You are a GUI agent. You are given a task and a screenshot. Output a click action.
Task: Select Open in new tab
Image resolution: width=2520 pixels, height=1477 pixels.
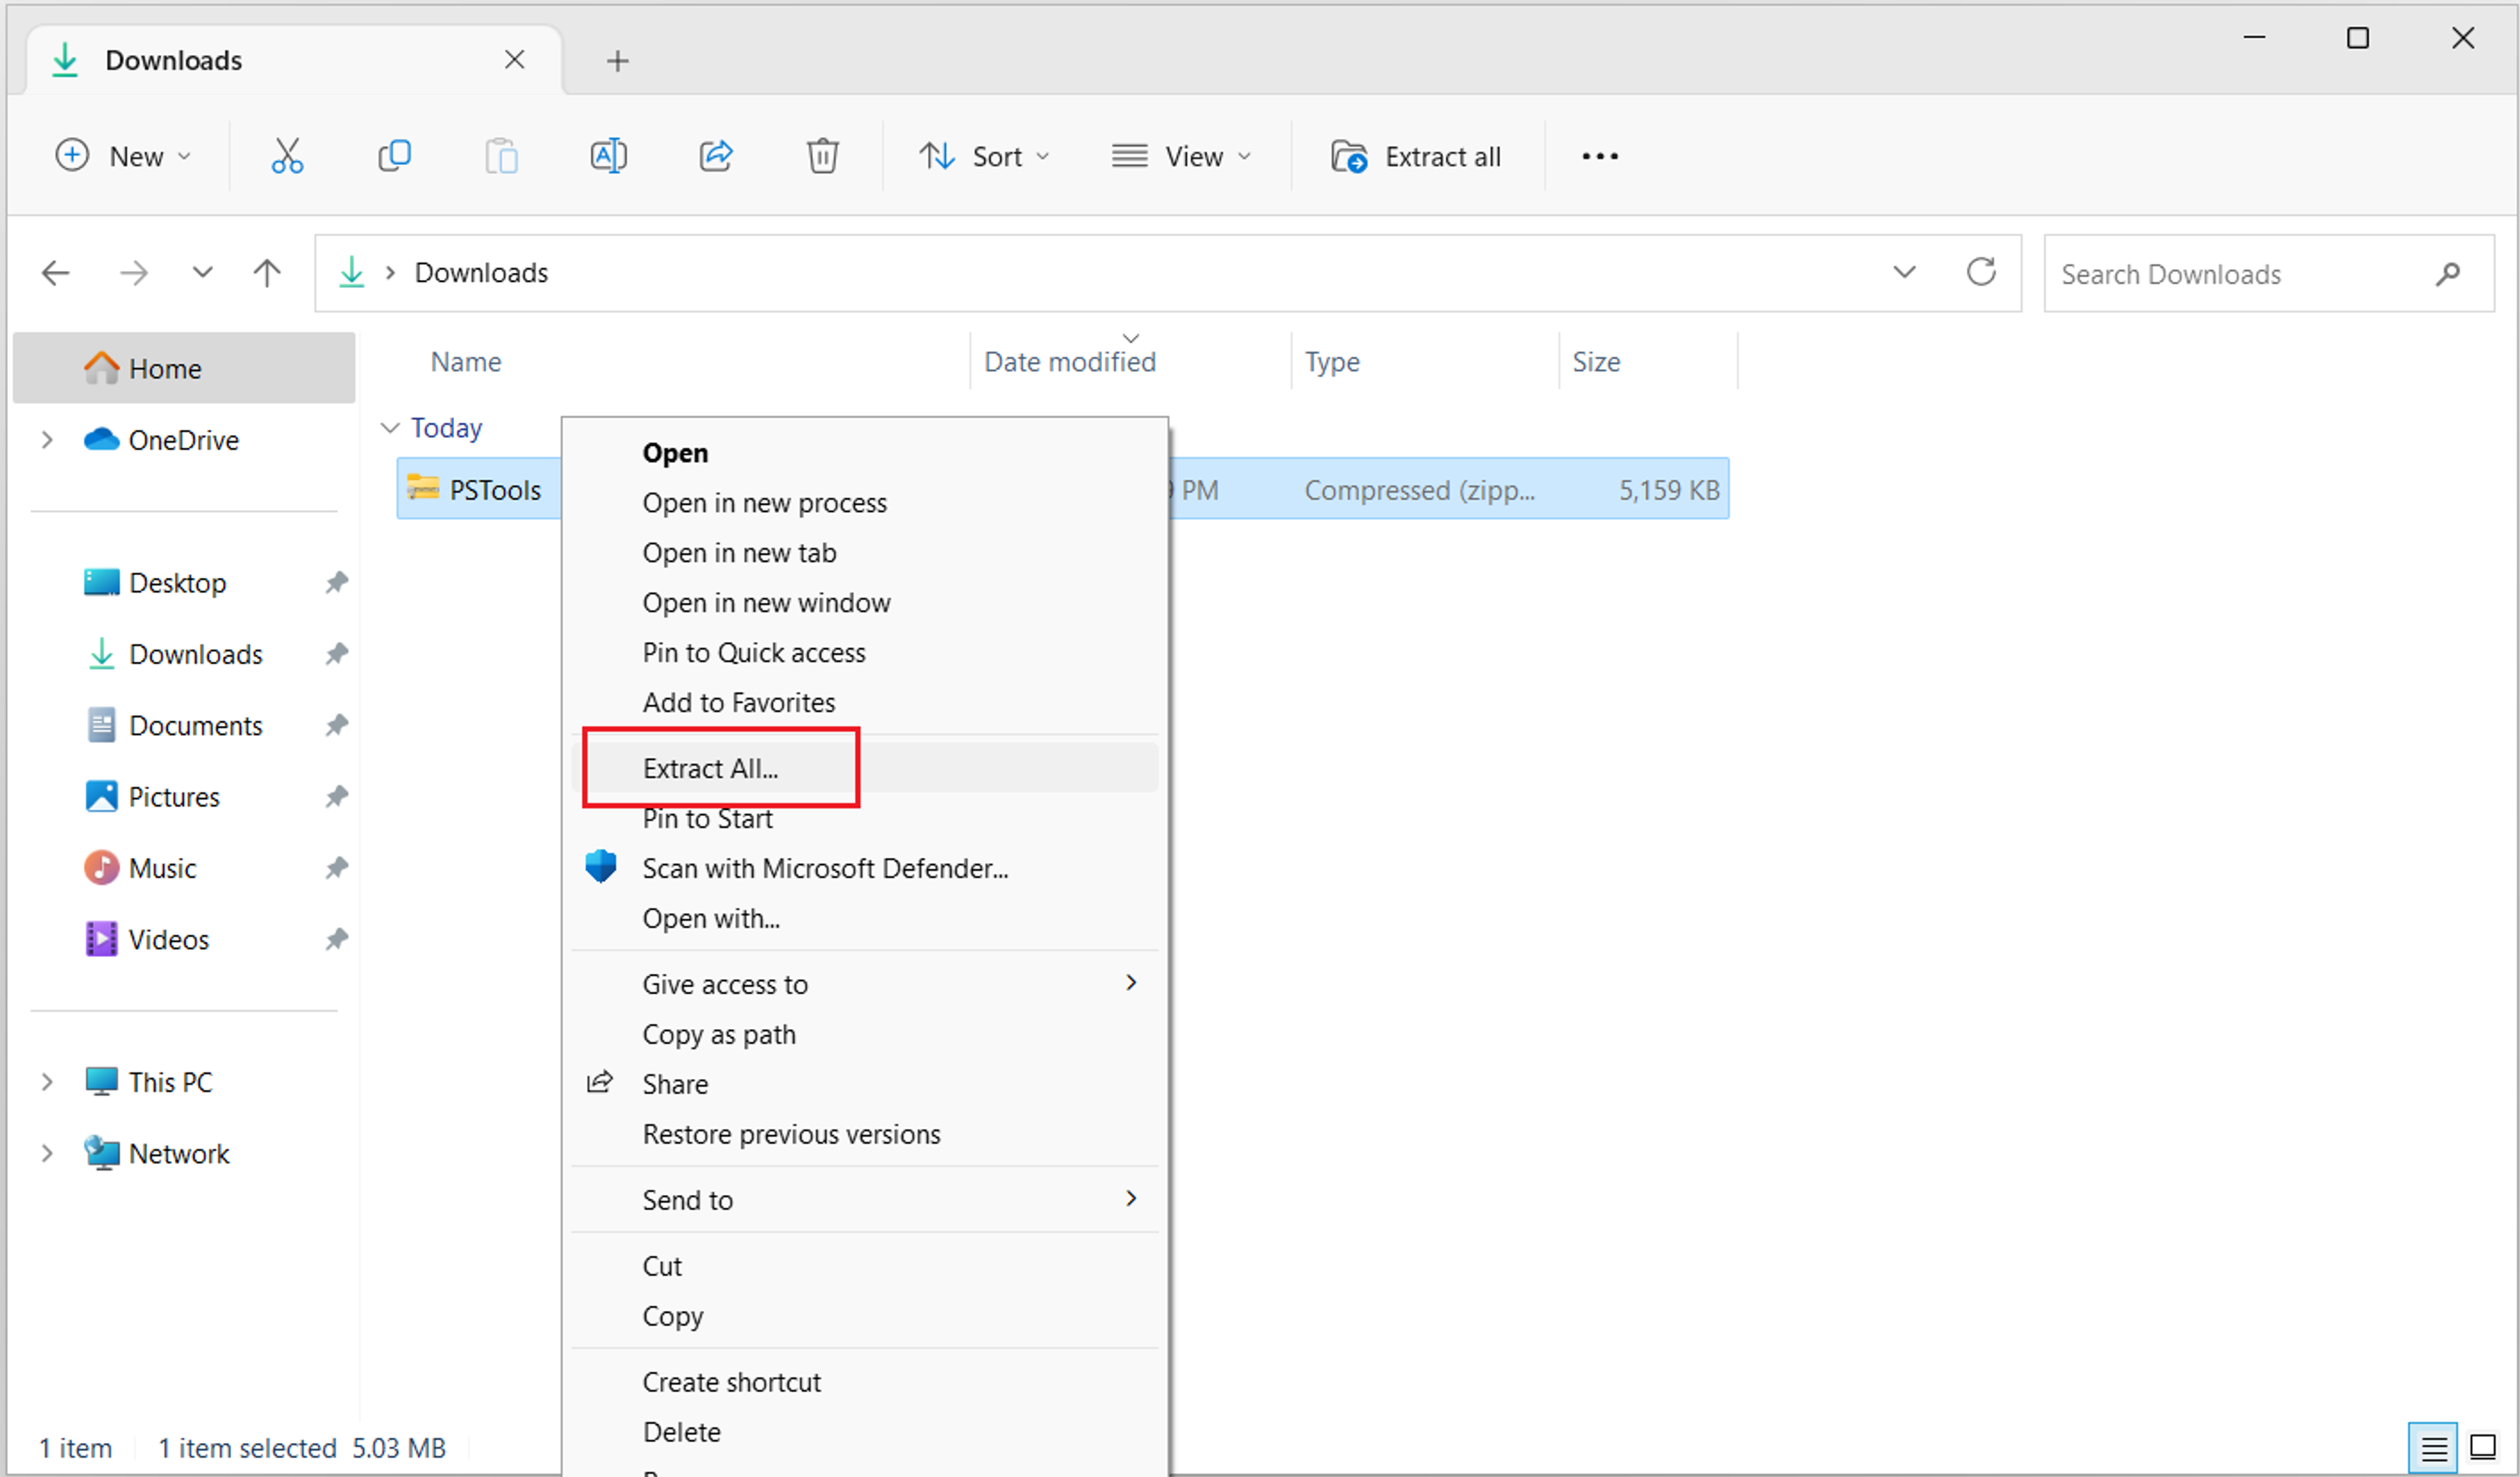866,553
